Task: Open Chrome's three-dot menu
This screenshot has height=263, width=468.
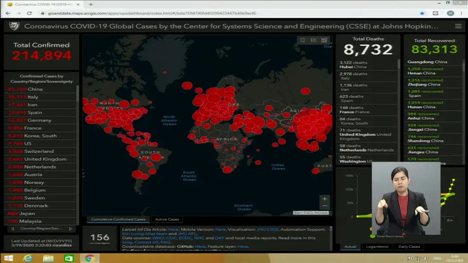Action: [461, 13]
